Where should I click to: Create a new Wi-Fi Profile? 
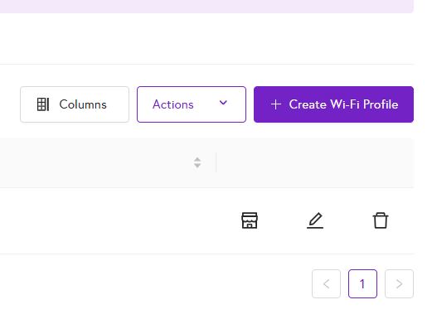333,104
